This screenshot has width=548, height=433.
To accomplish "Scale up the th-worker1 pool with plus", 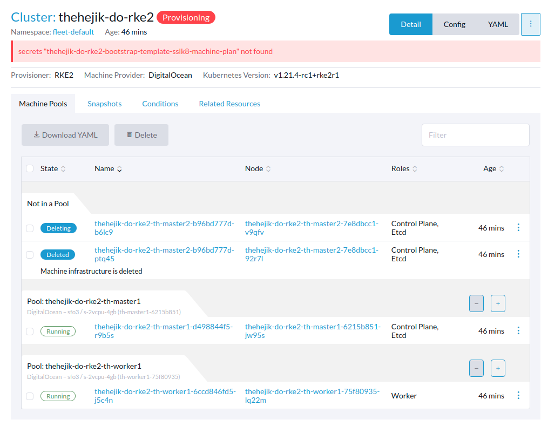I will point(498,368).
